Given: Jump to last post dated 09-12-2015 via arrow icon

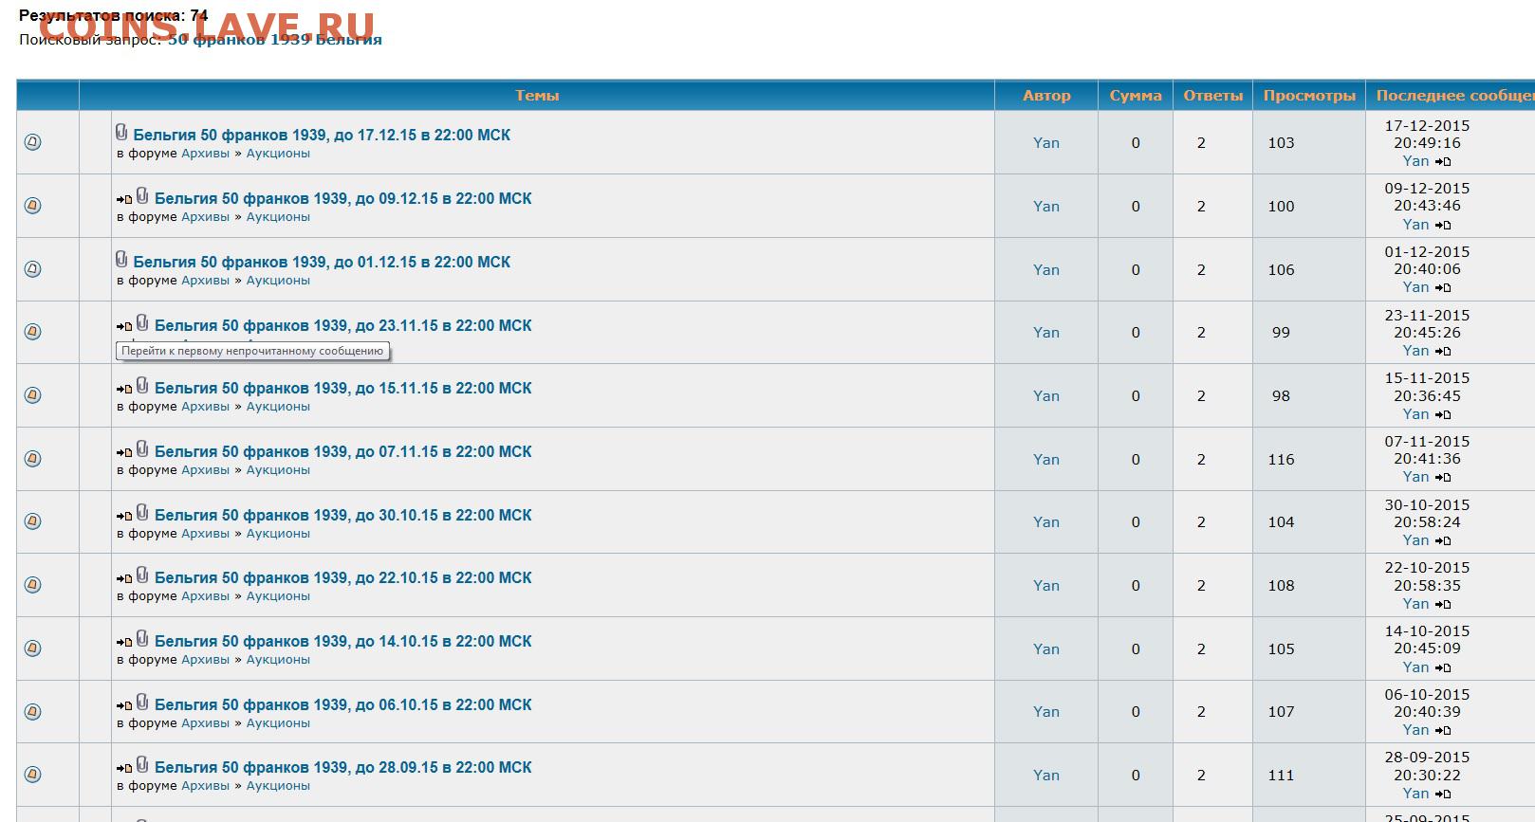Looking at the screenshot, I should click(x=1443, y=226).
